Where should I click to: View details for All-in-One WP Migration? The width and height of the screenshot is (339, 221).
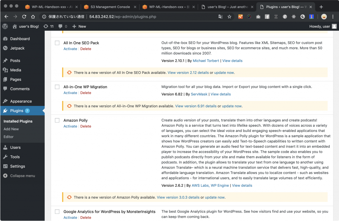pyautogui.click(x=221, y=94)
